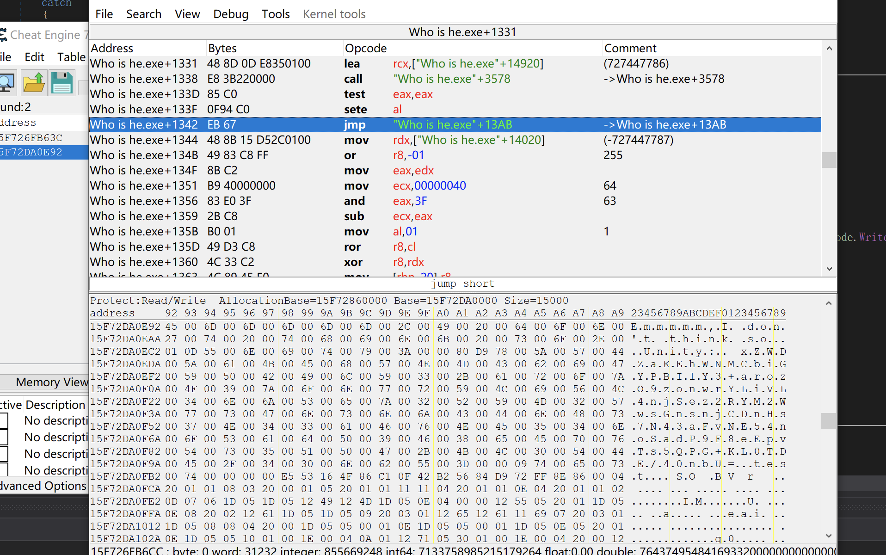This screenshot has width=886, height=555.
Task: Toggle checkbox of third No description entry
Action: 4,454
